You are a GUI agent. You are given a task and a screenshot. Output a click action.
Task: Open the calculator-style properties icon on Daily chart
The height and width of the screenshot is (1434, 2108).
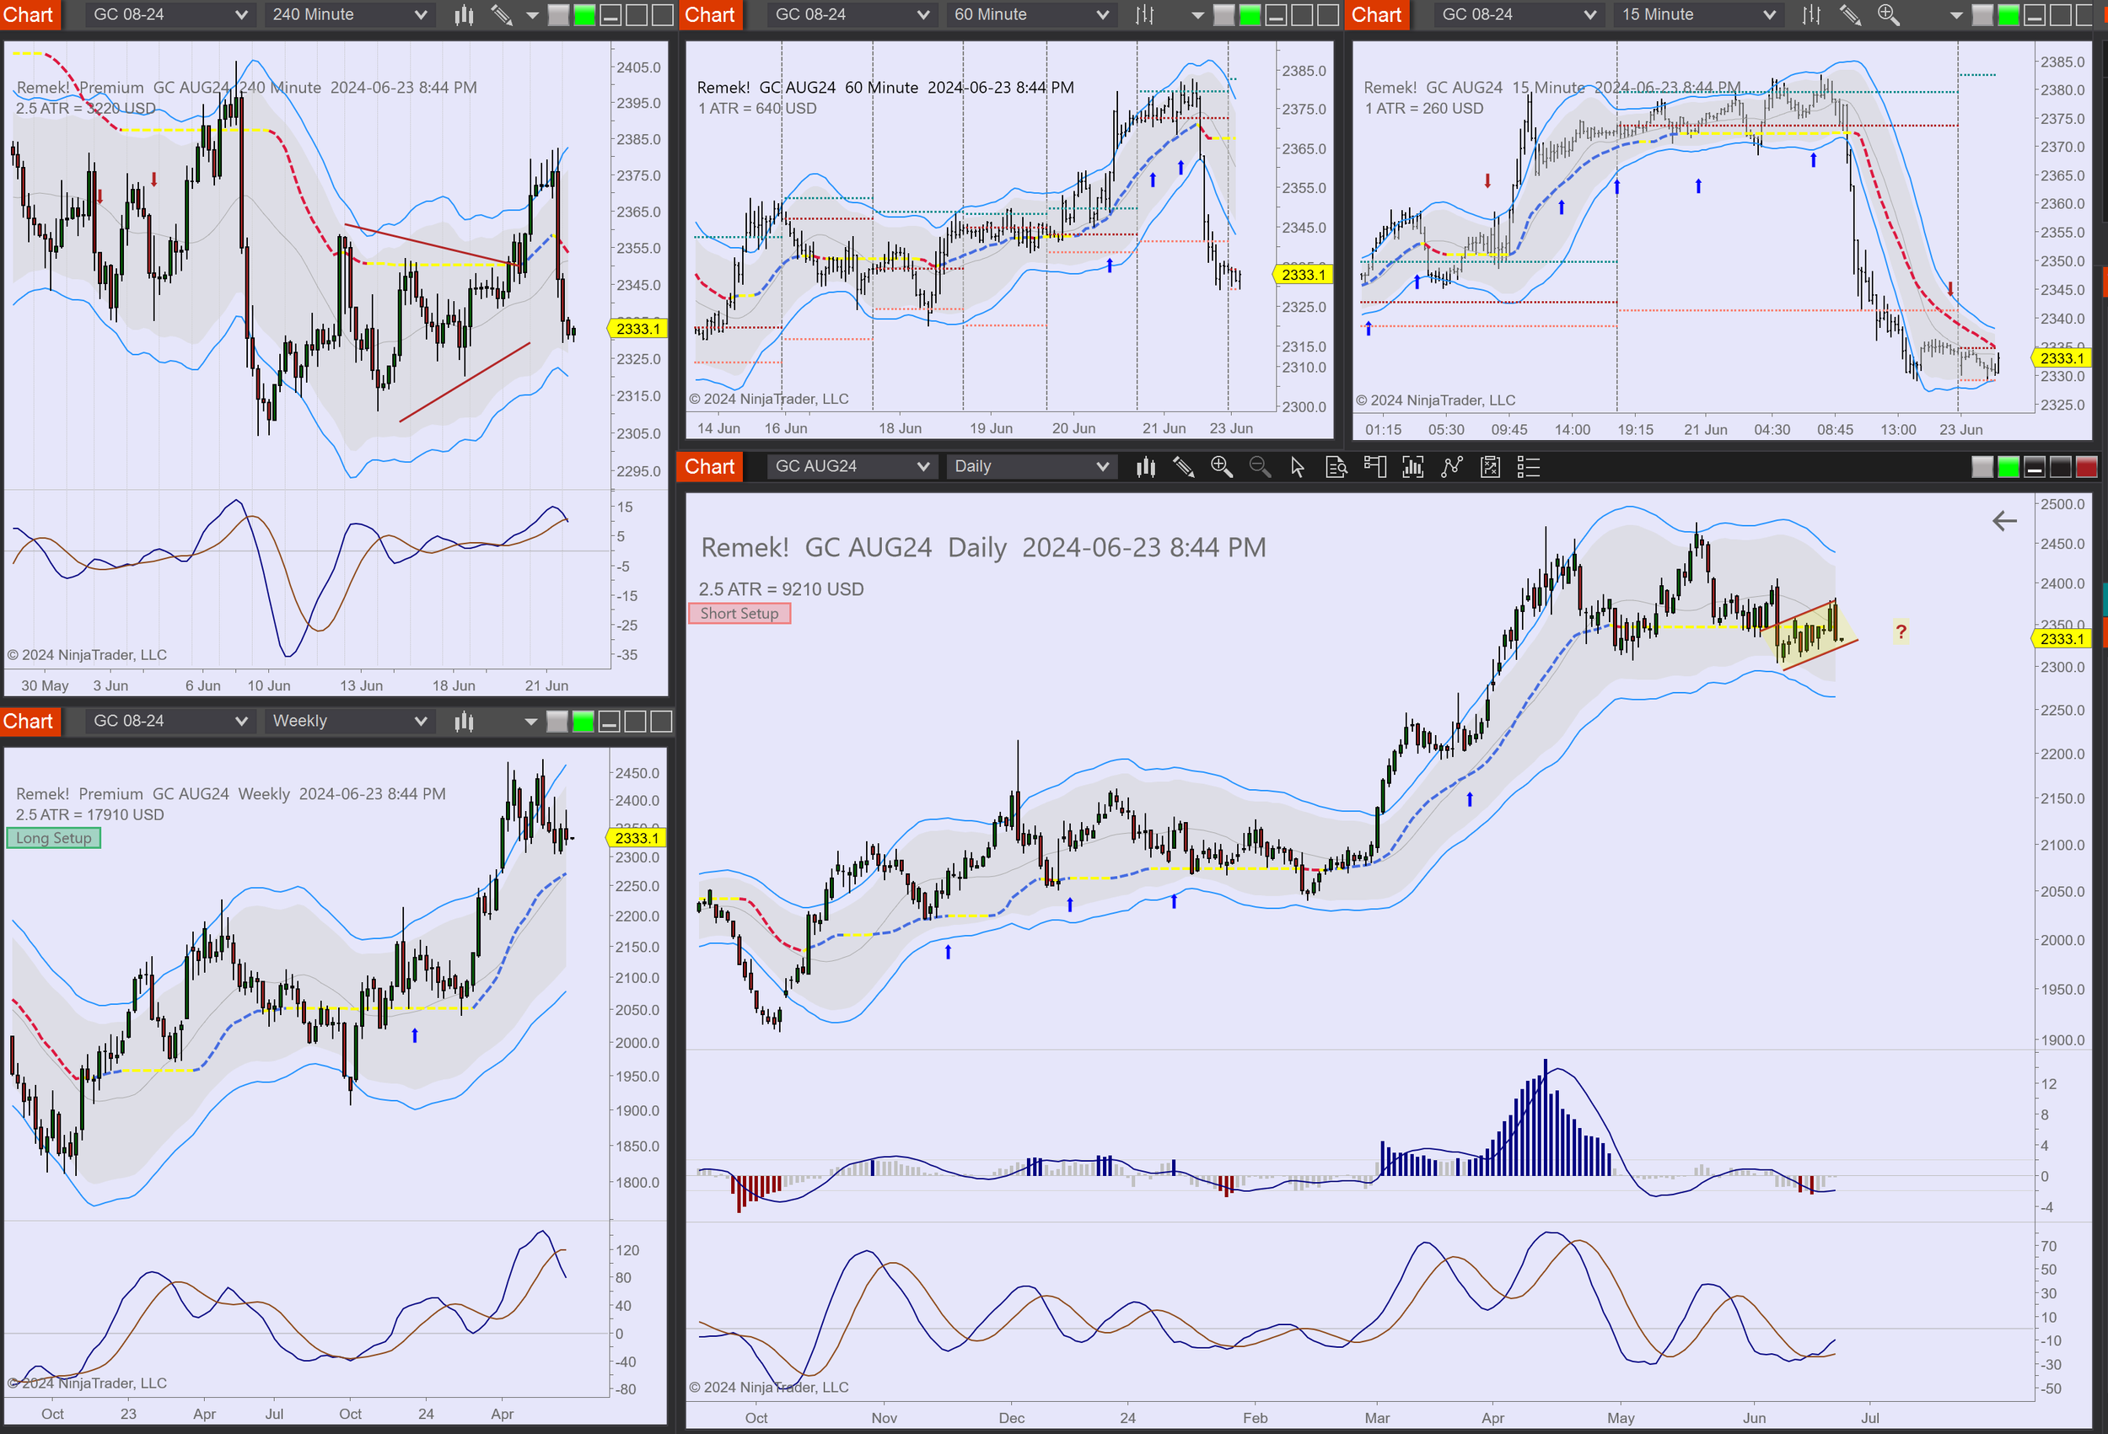pos(1490,466)
